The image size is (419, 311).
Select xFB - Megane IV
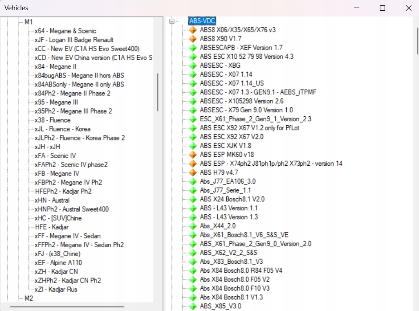click(57, 174)
